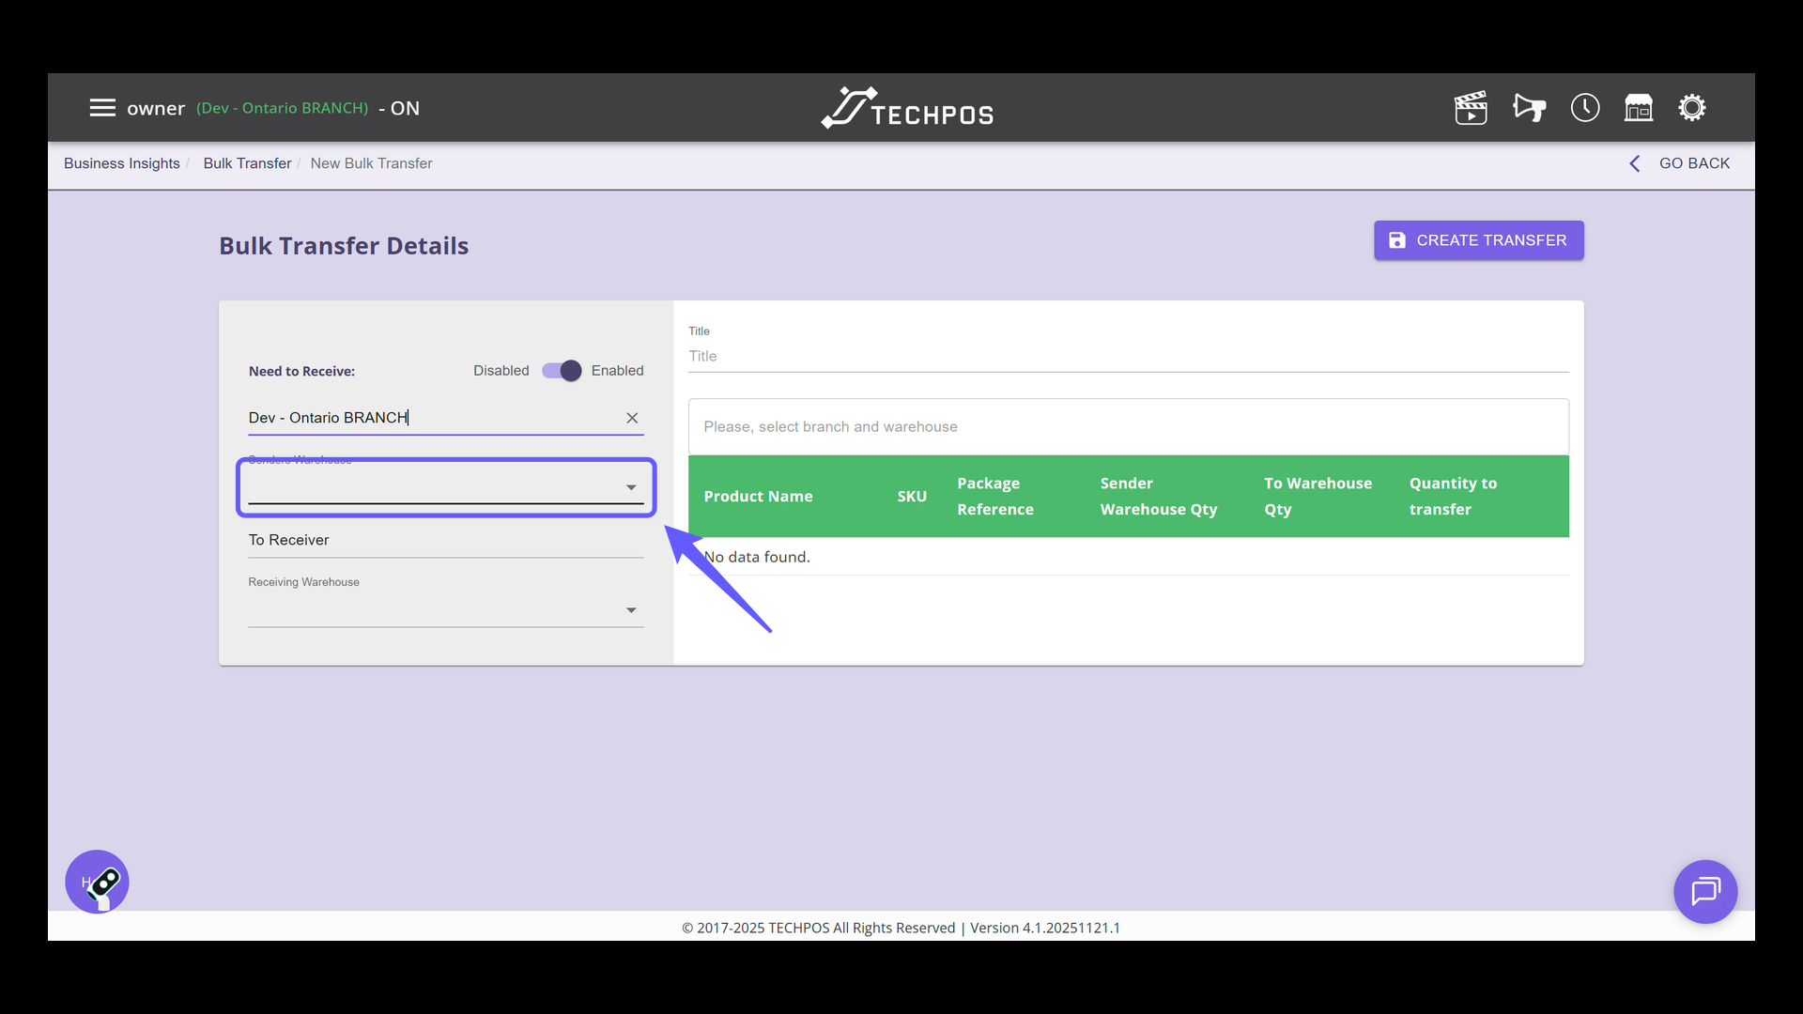Clear the Dev - Ontario BRANCH selection
Viewport: 1803px width, 1014px height.
(632, 418)
